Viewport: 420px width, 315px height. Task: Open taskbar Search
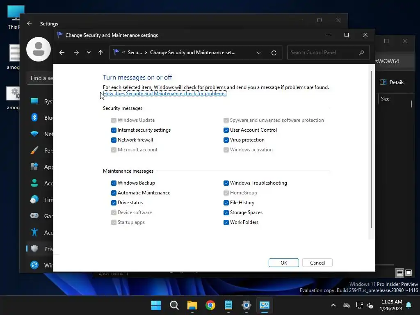174,305
